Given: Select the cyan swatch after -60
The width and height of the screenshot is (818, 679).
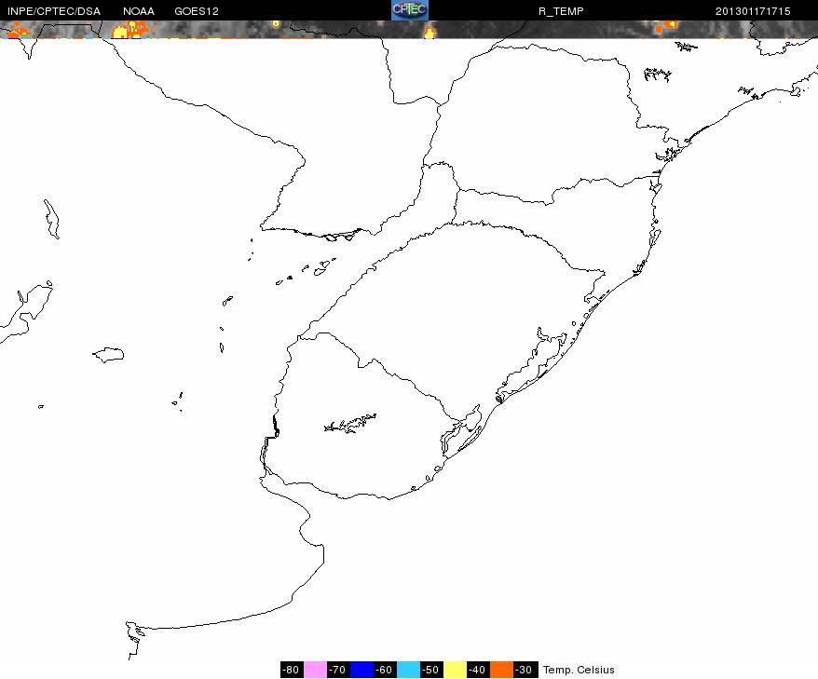Looking at the screenshot, I should coord(408,670).
